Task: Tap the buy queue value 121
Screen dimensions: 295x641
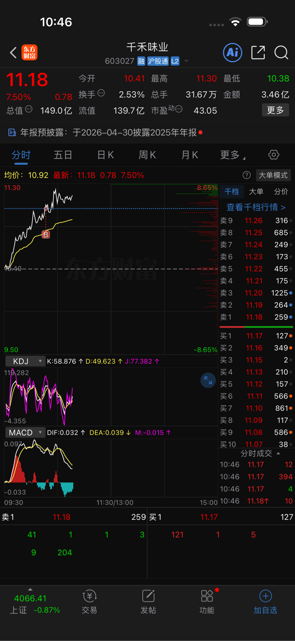Action: point(177,535)
